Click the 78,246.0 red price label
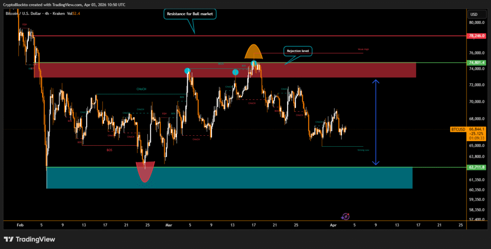The height and width of the screenshot is (249, 491). pyautogui.click(x=477, y=36)
